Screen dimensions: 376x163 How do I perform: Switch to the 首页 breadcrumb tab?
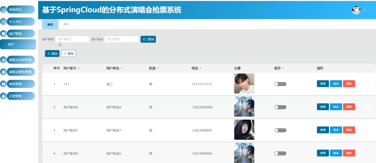click(x=50, y=25)
